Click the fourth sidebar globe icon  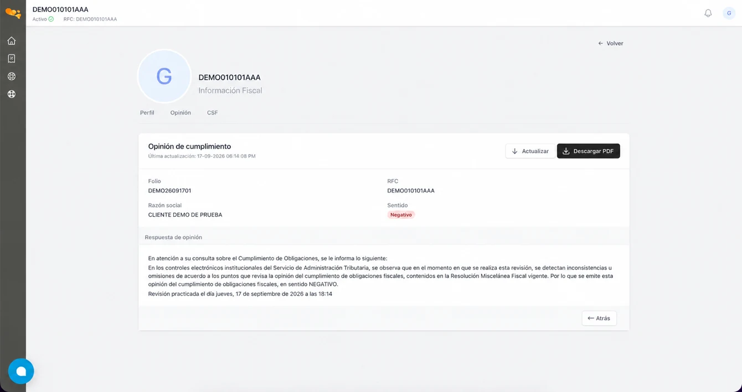[12, 94]
